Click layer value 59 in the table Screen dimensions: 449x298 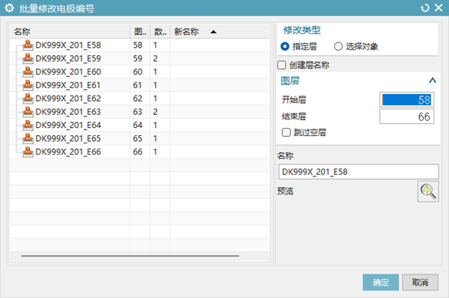coord(138,58)
